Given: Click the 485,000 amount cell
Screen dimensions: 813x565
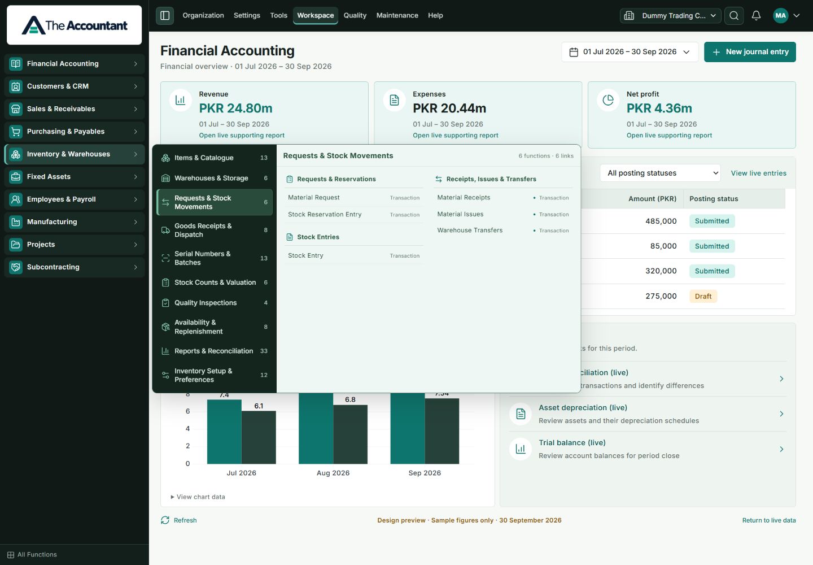Looking at the screenshot, I should [661, 221].
